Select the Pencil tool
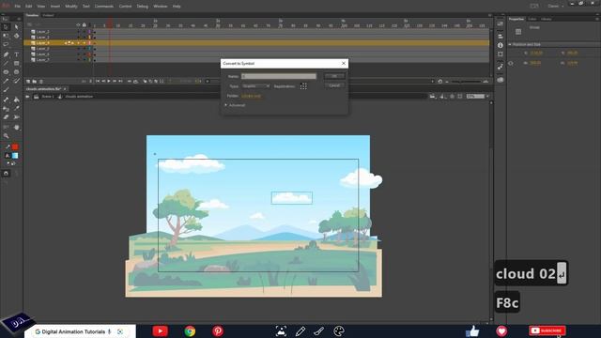 [x=6, y=82]
